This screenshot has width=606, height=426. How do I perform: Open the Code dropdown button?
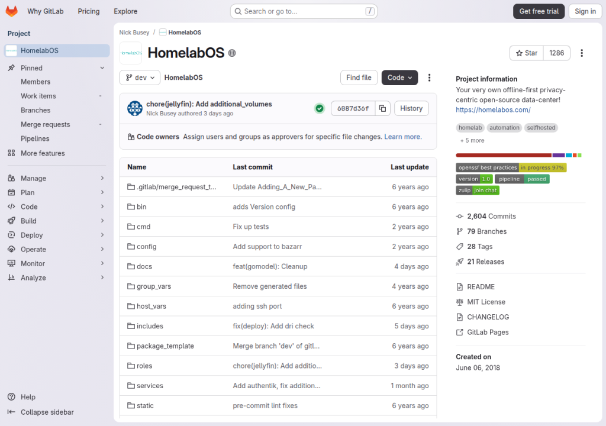[399, 78]
